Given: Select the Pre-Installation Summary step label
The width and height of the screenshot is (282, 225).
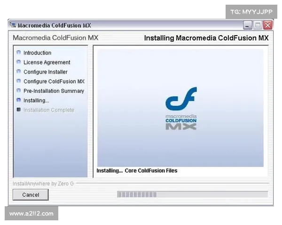Looking at the screenshot, I should coord(54,91).
